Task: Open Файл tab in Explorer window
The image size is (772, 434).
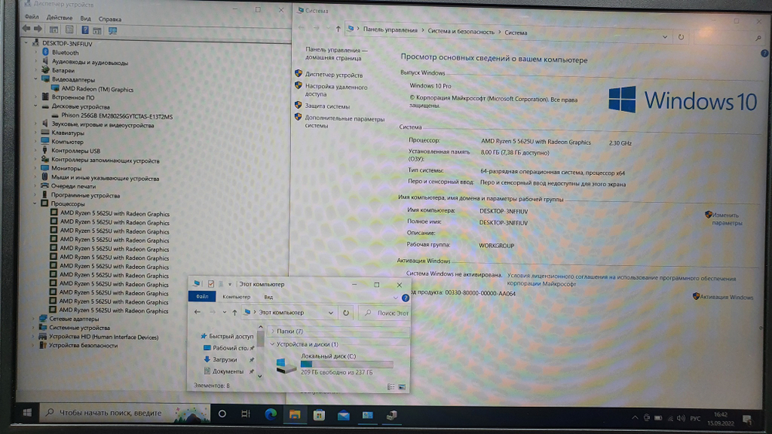Action: 201,296
